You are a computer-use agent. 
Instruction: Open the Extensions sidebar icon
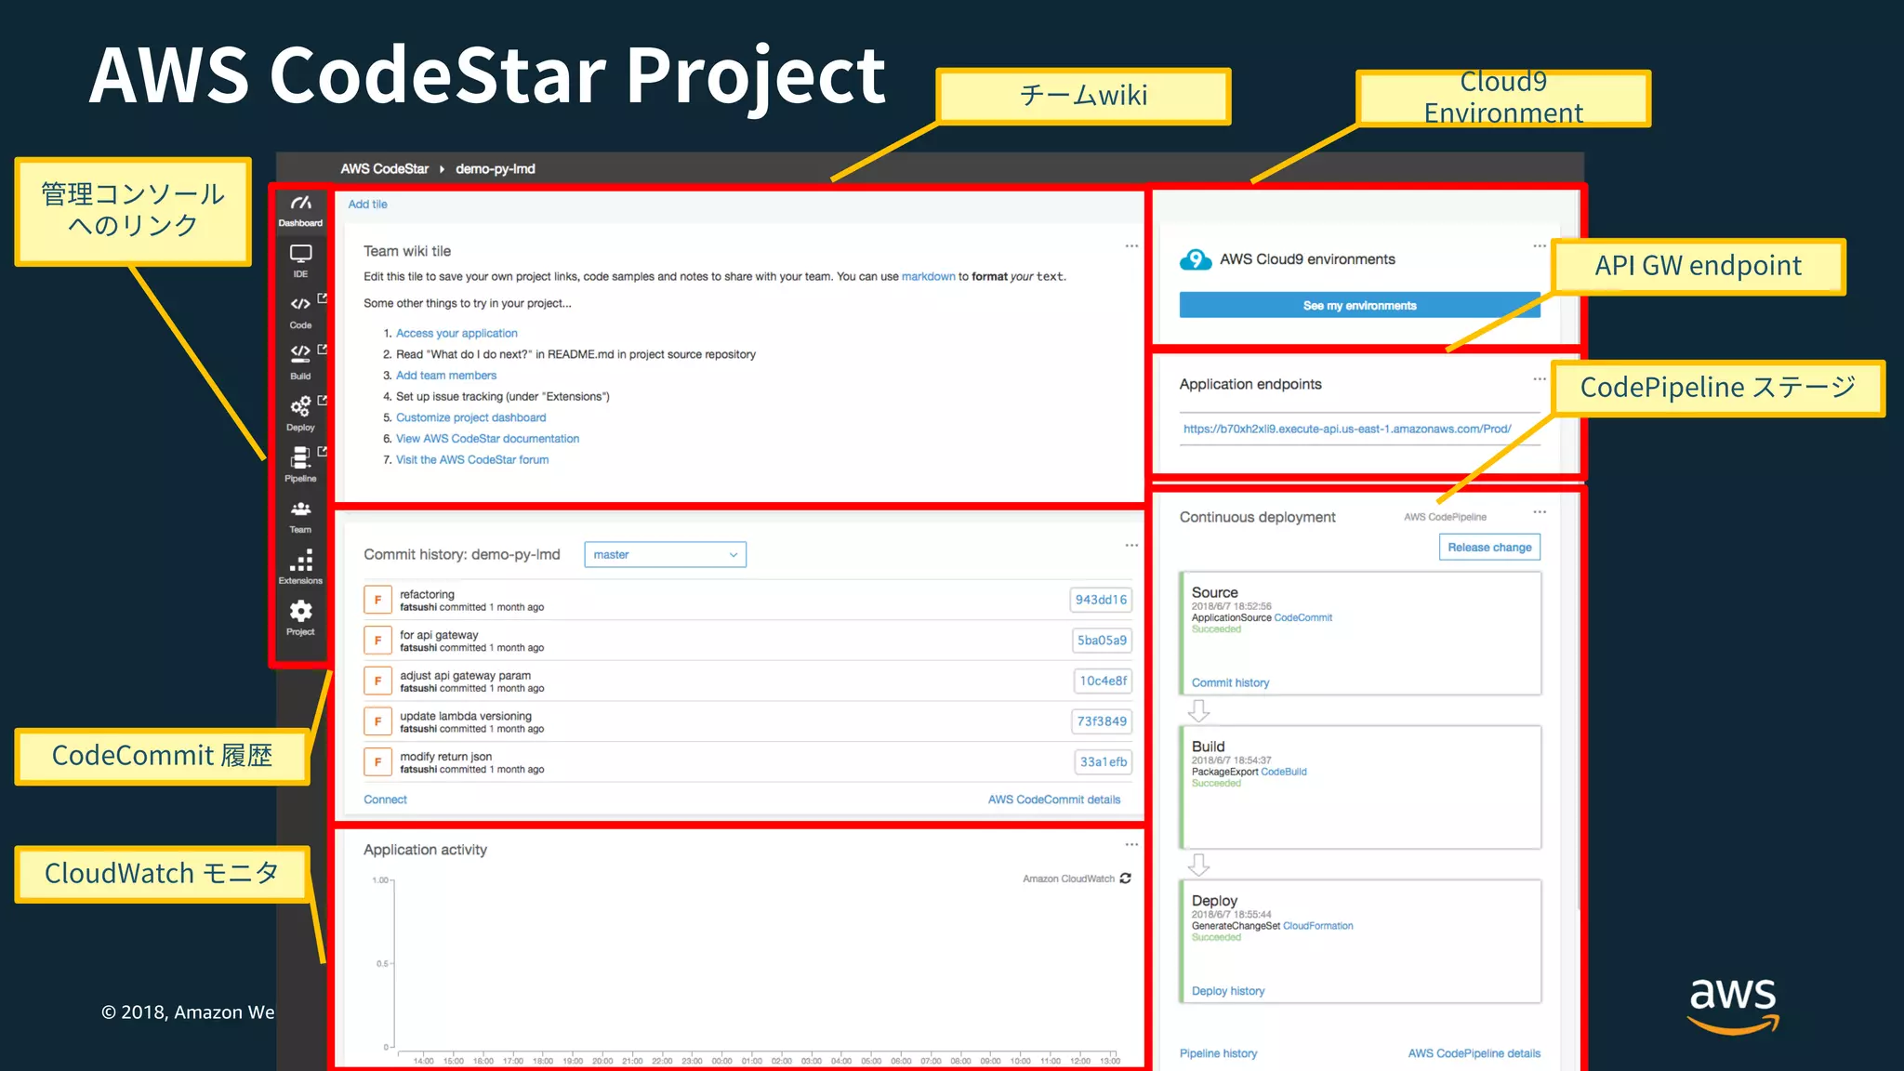(x=300, y=562)
